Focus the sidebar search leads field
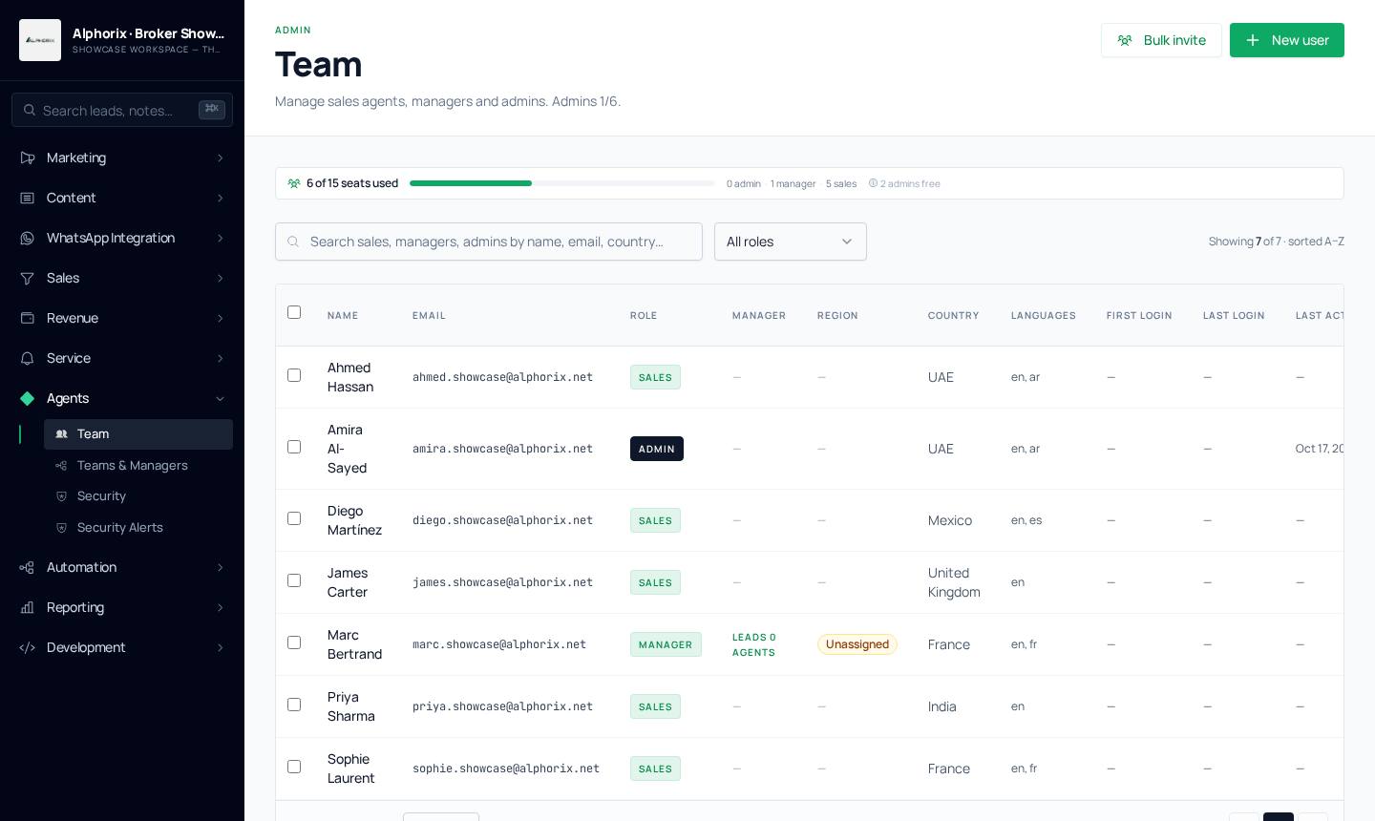The image size is (1375, 821). (x=122, y=110)
